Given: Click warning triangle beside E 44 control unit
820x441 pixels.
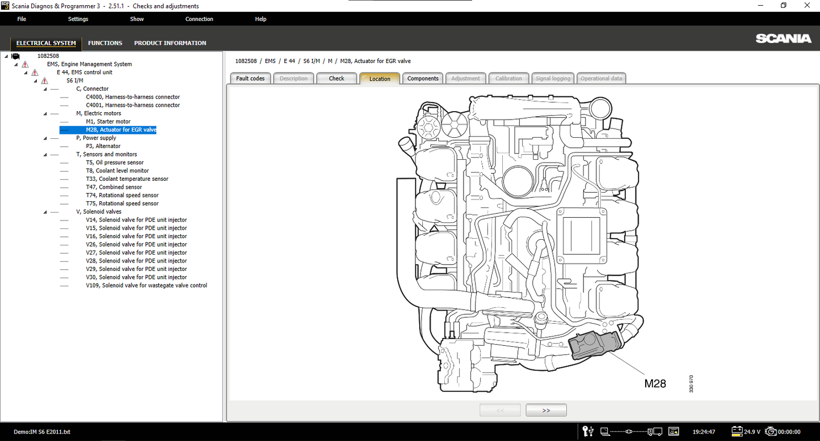Looking at the screenshot, I should [35, 73].
